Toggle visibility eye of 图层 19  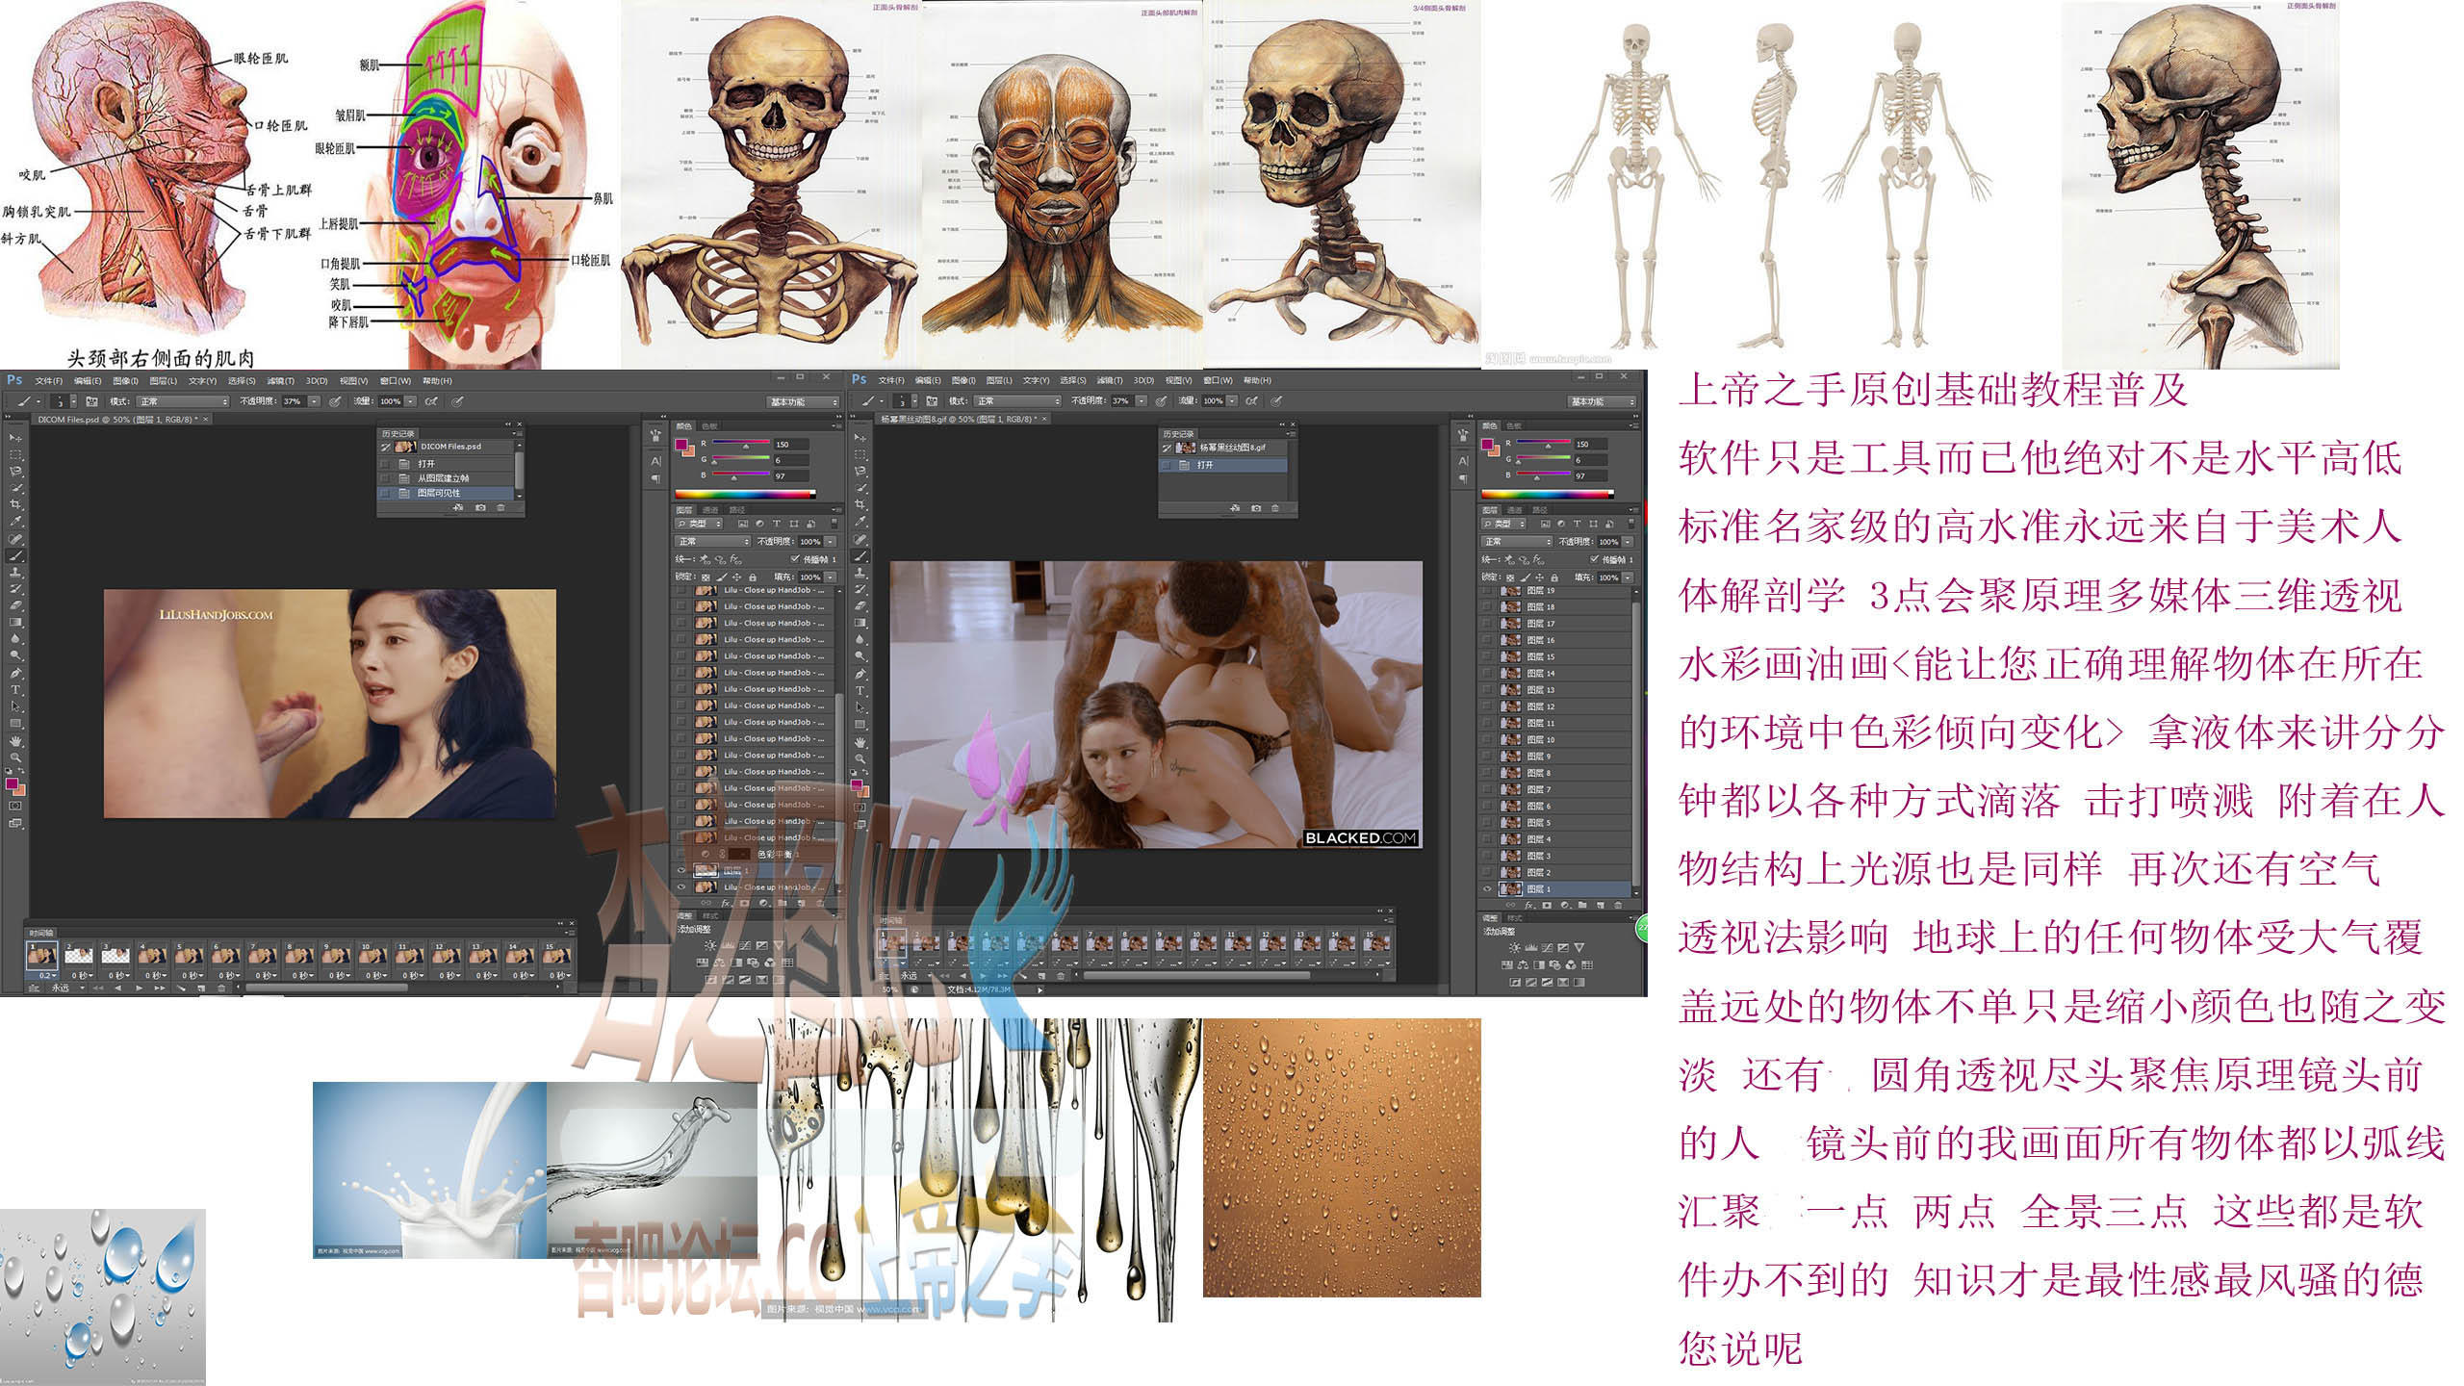[1488, 590]
